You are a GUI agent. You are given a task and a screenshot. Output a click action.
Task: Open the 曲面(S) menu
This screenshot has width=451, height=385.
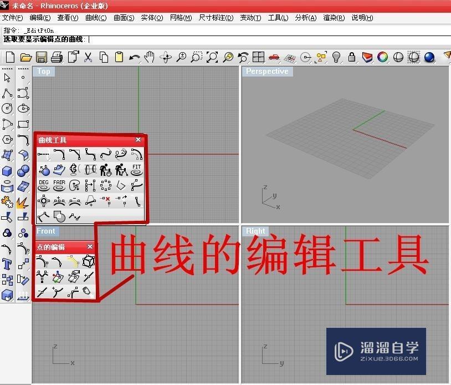pos(124,18)
